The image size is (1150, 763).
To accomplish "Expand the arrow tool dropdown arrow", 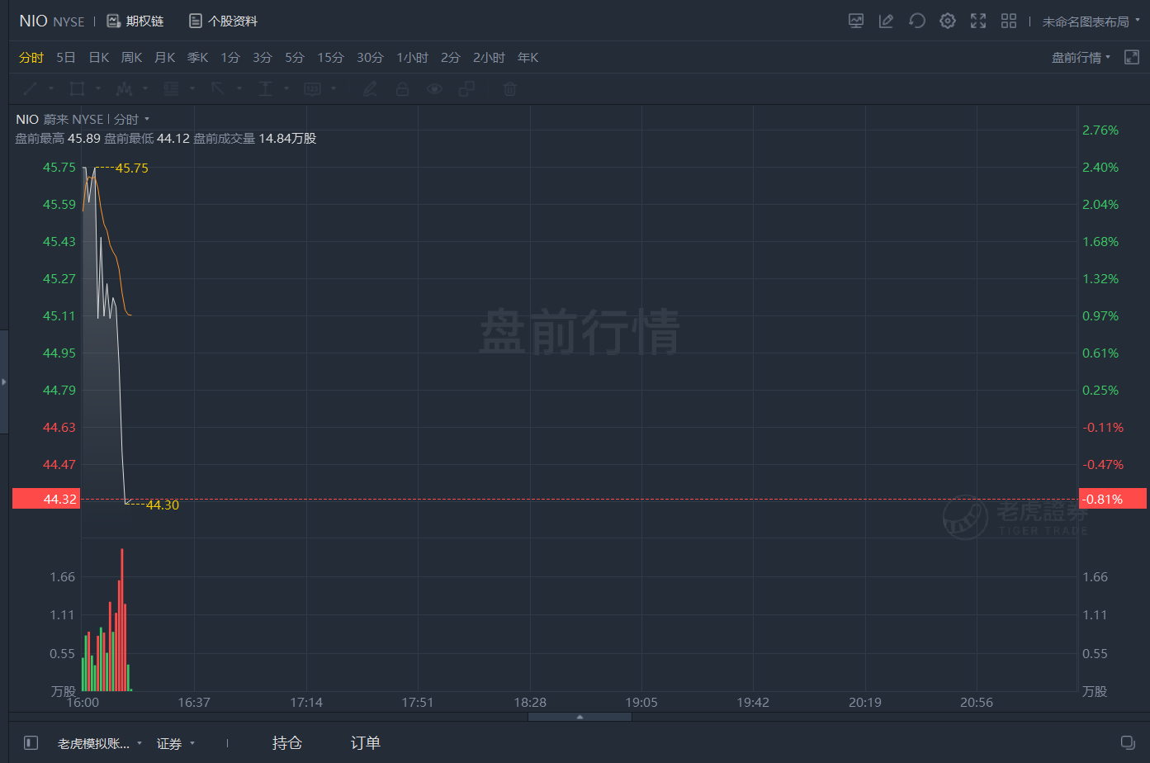I will (239, 88).
